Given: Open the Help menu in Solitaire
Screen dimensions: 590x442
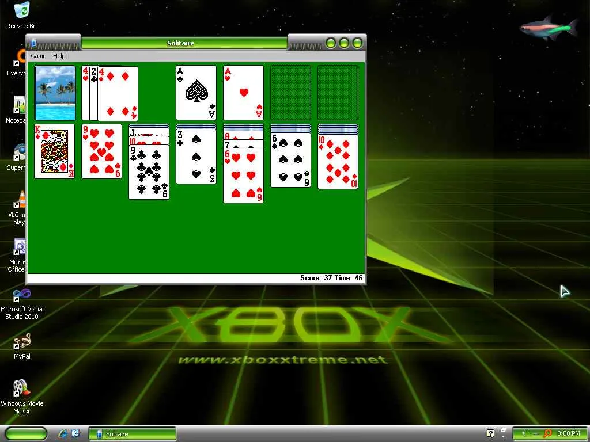Looking at the screenshot, I should pos(59,56).
